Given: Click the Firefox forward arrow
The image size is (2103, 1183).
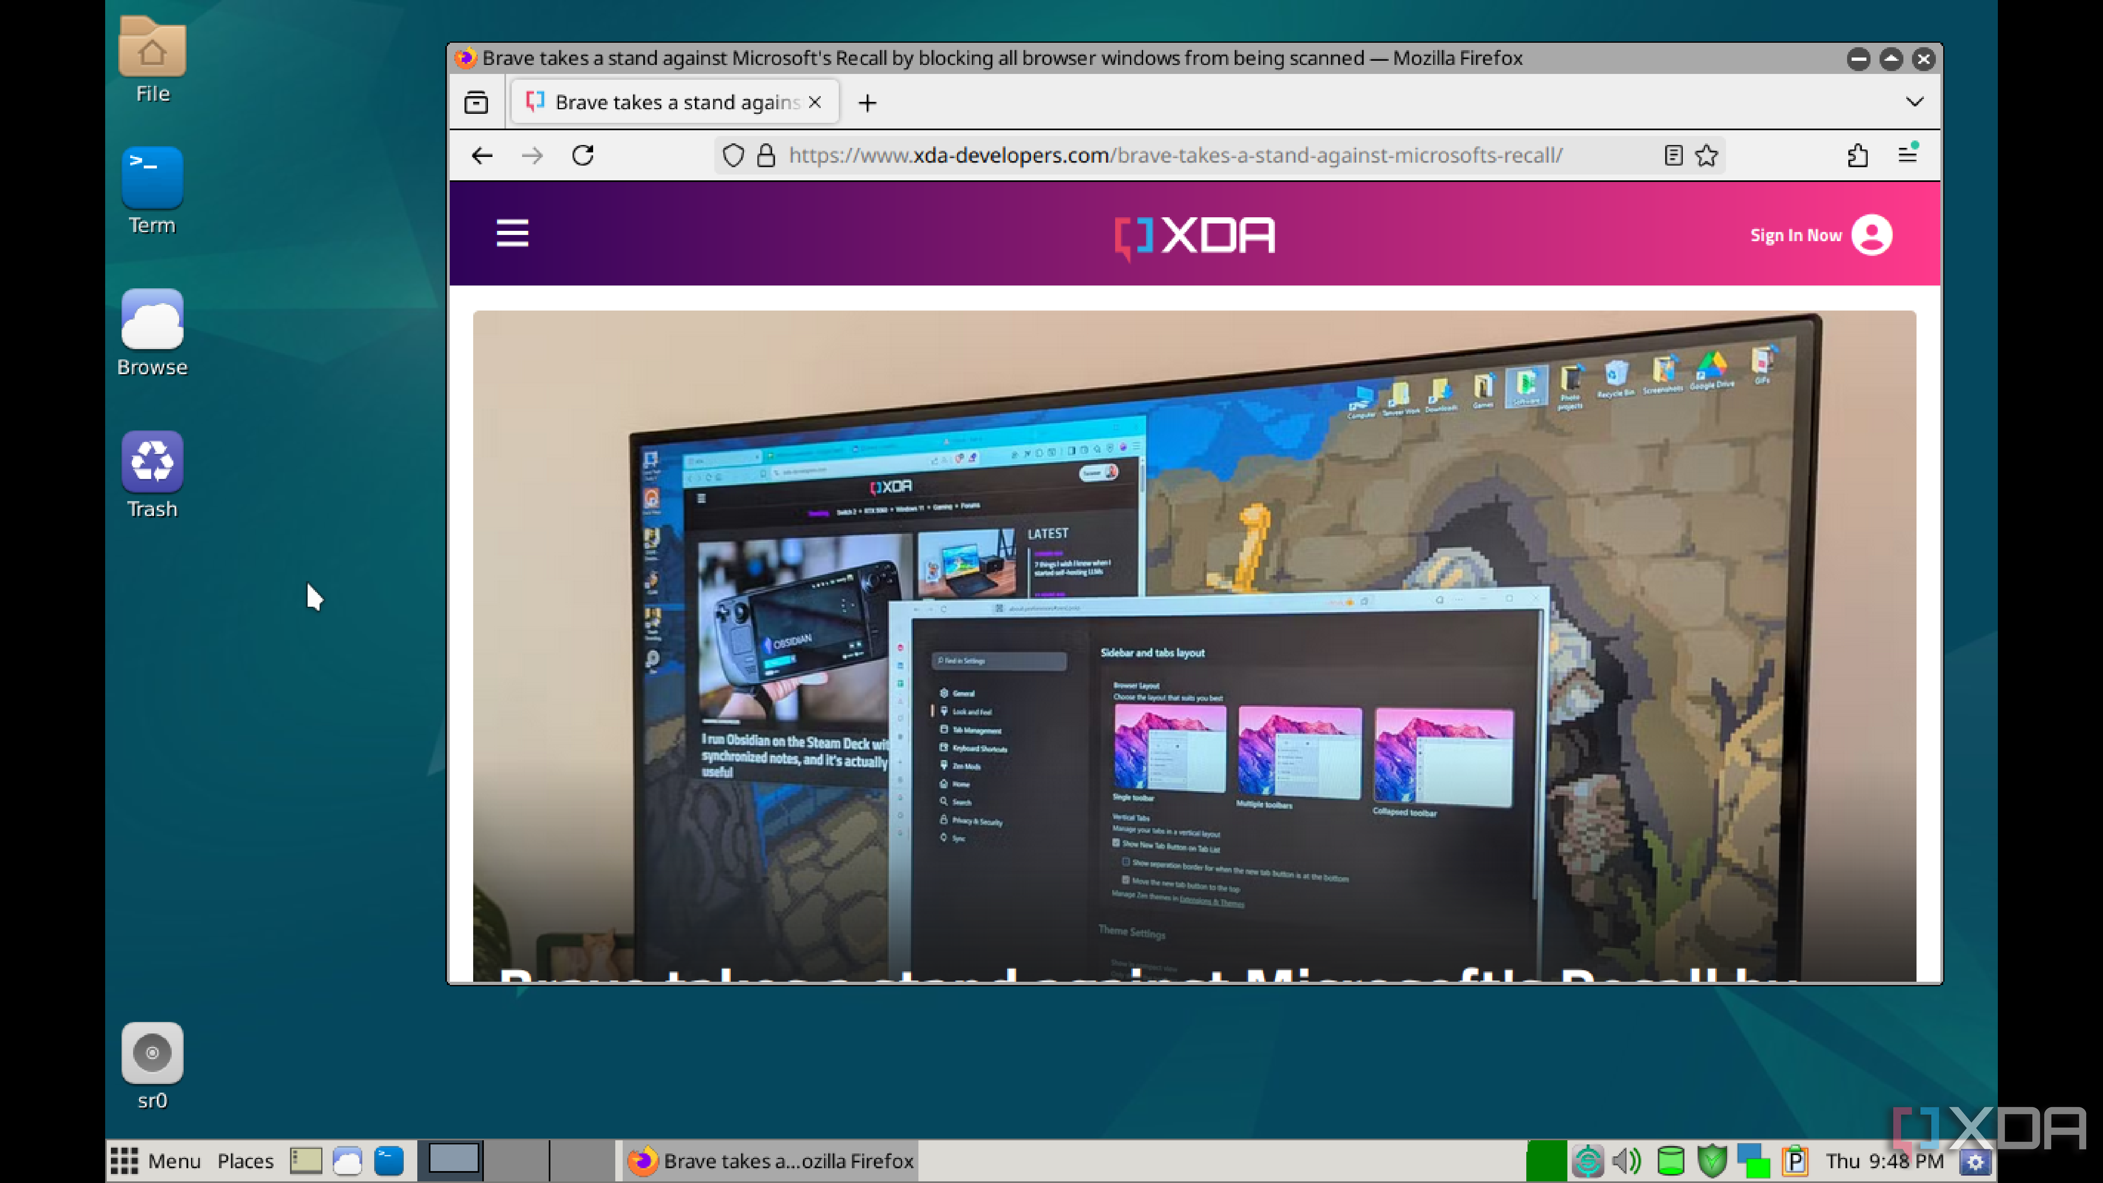Looking at the screenshot, I should tap(532, 155).
